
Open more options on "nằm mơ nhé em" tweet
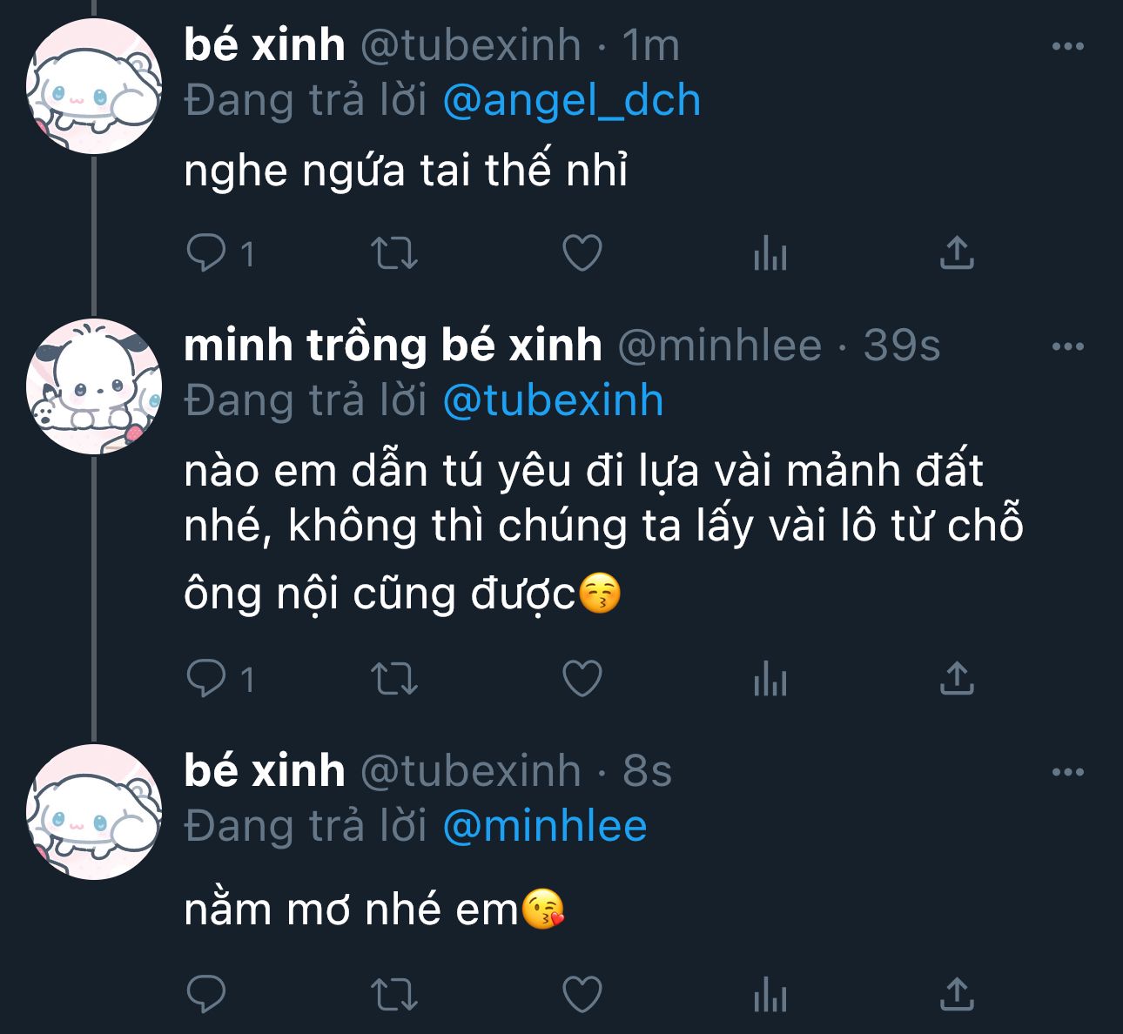click(x=1068, y=772)
